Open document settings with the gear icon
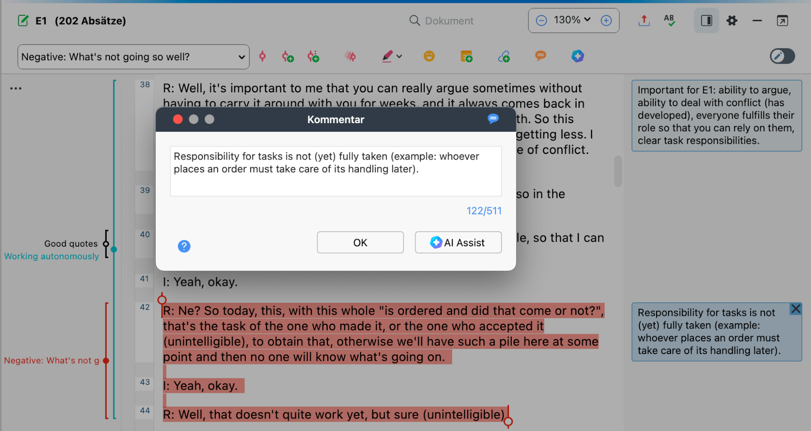The height and width of the screenshot is (431, 811). pyautogui.click(x=732, y=20)
